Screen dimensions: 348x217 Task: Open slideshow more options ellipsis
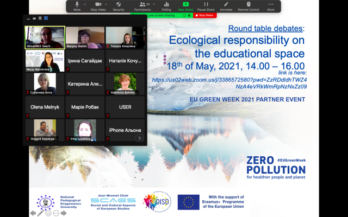tap(56, 213)
